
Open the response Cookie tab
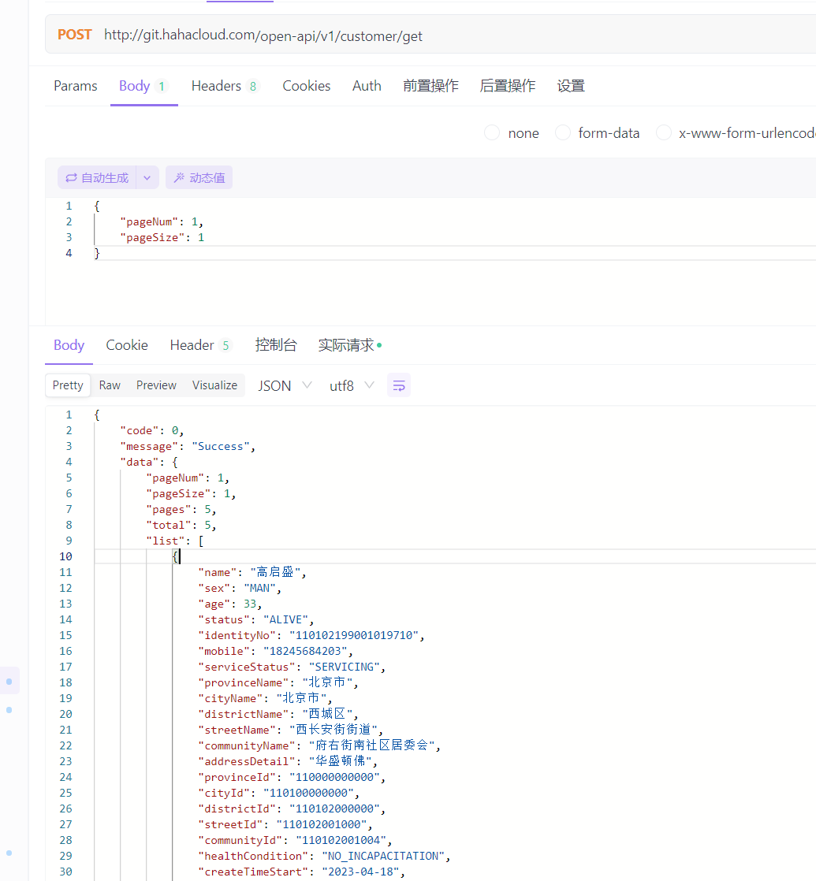127,345
